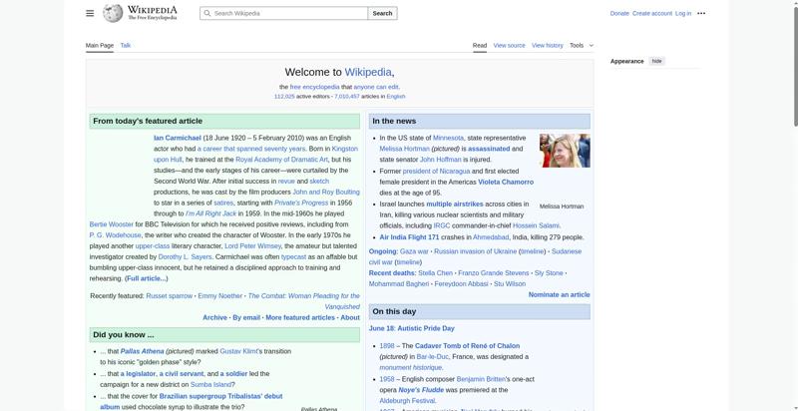Focus the Search Wikipedia input field

(x=284, y=13)
